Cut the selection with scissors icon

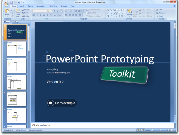(x=12, y=10)
